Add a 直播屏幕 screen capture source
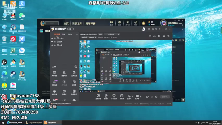Viewport: 222px width, 125px height. click(98, 97)
